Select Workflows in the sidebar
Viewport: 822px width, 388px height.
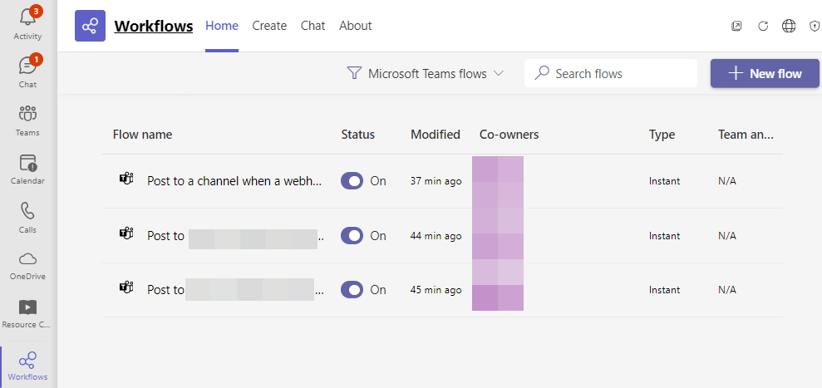coord(27,366)
